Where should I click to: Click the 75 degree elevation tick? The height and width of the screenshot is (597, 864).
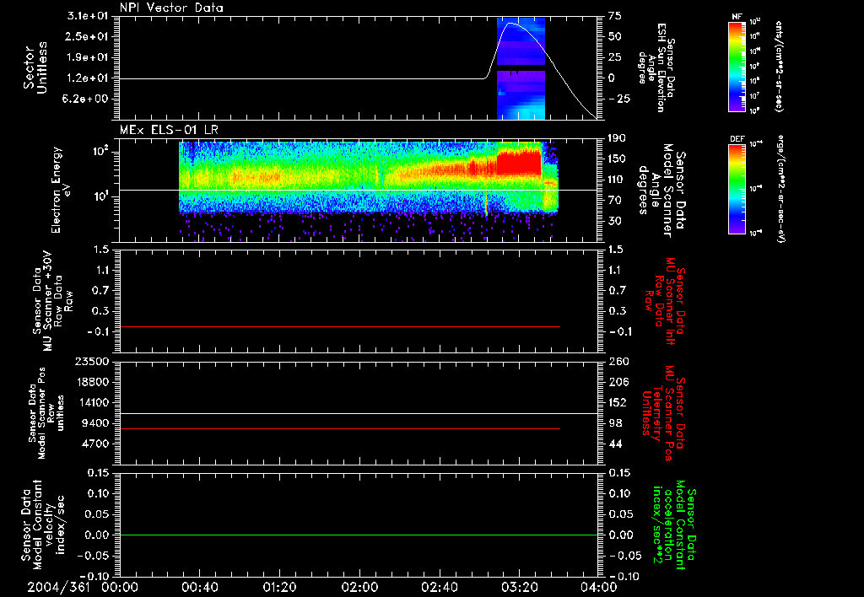pos(615,16)
